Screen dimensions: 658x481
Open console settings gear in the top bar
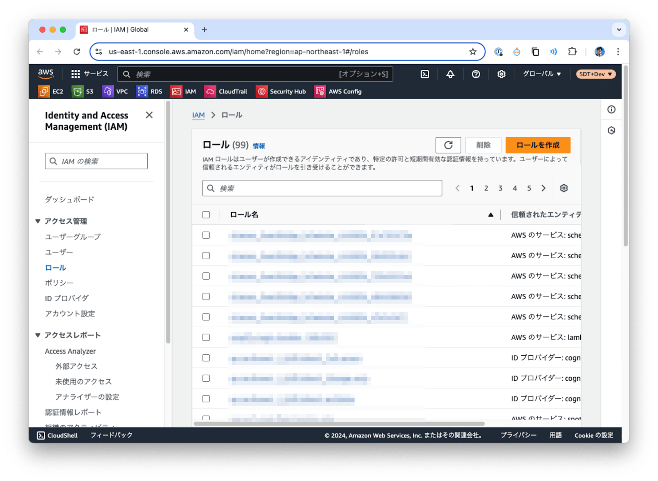tap(501, 74)
